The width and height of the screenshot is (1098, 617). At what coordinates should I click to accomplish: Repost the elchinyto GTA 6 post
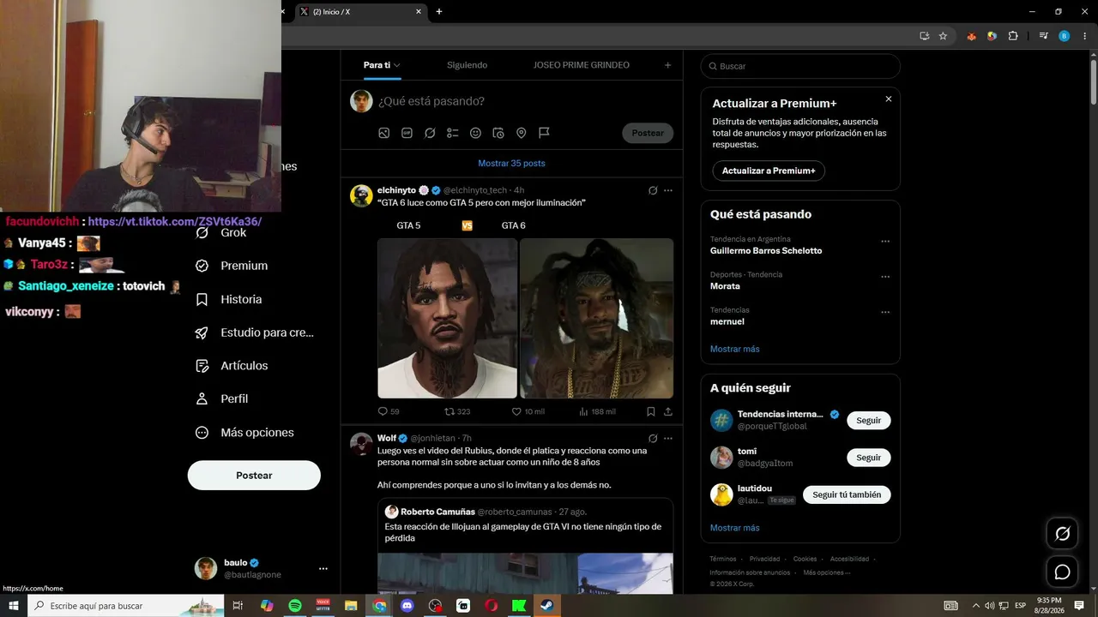tap(451, 411)
